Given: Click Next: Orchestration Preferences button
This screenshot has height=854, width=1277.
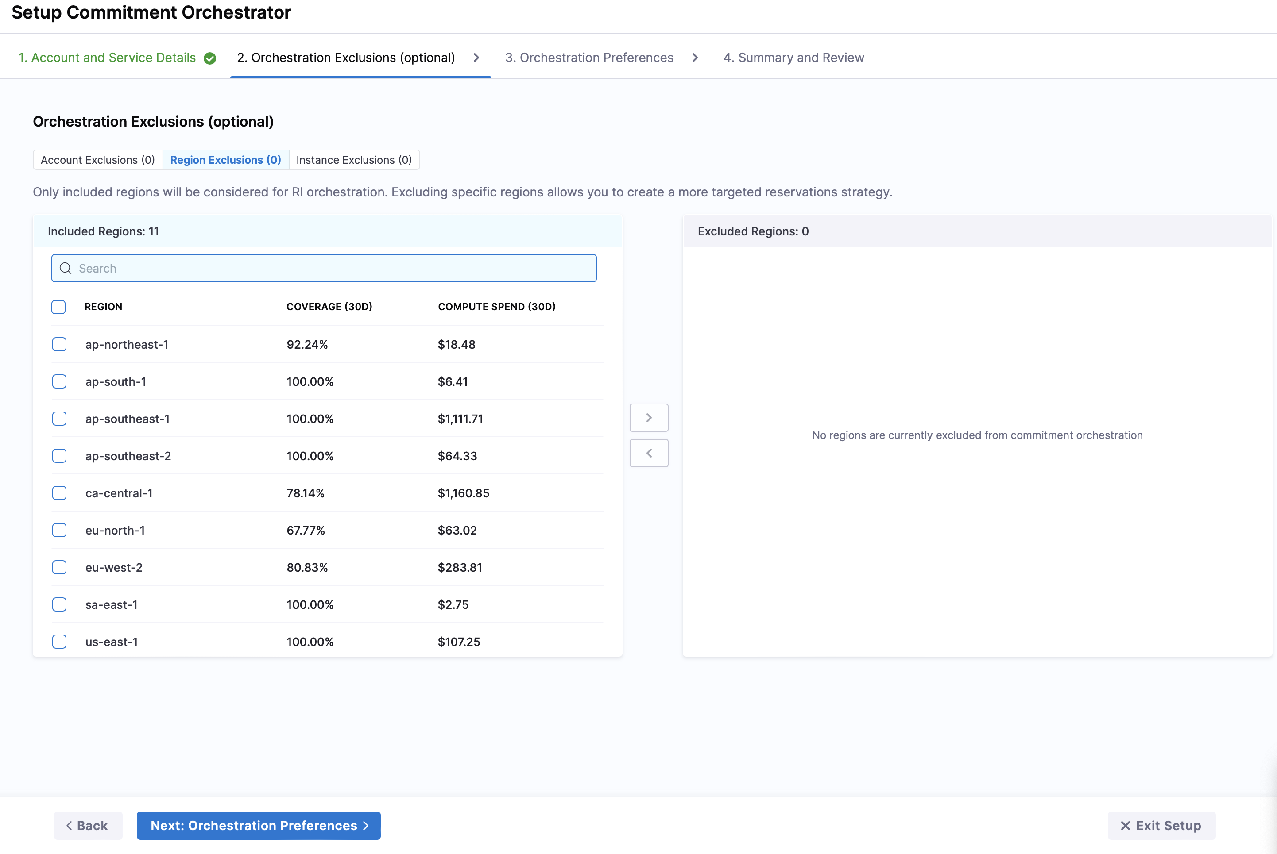Looking at the screenshot, I should 258,826.
